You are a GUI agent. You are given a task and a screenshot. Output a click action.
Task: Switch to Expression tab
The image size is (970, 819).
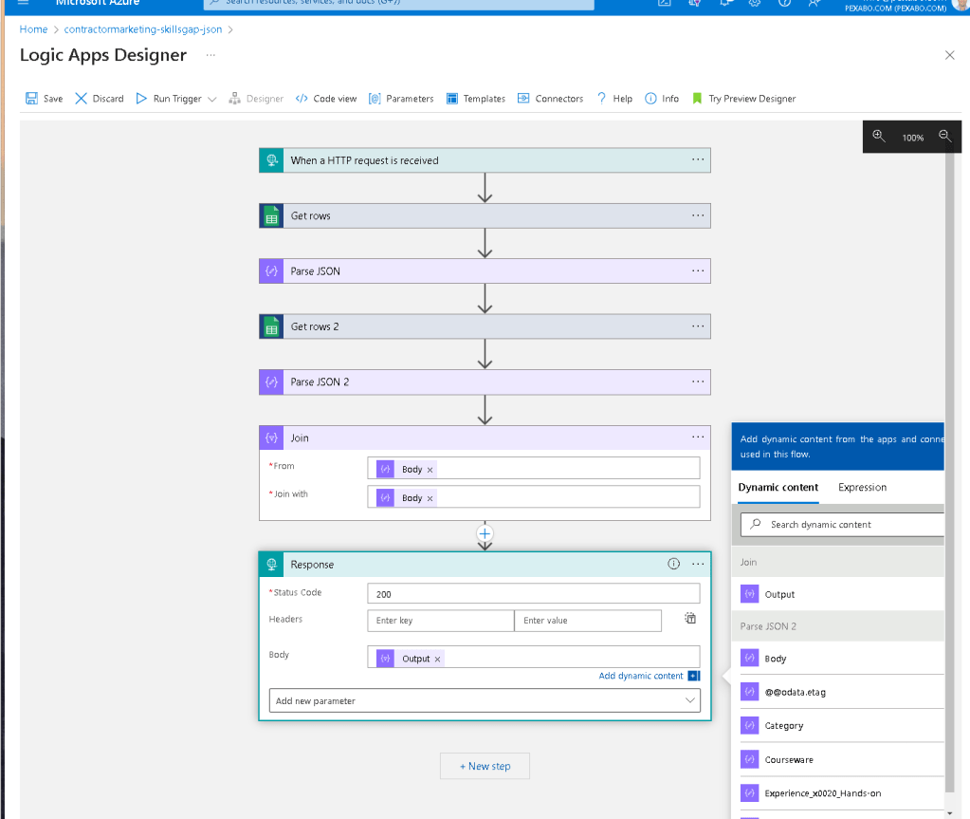(x=862, y=487)
